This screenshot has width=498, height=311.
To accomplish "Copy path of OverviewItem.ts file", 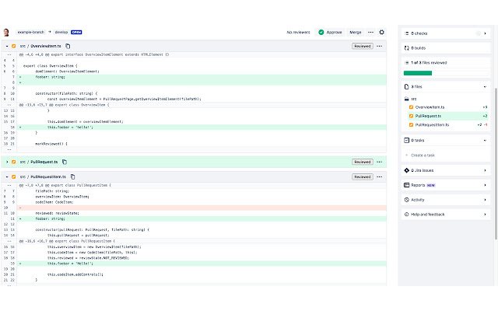I will [68, 46].
